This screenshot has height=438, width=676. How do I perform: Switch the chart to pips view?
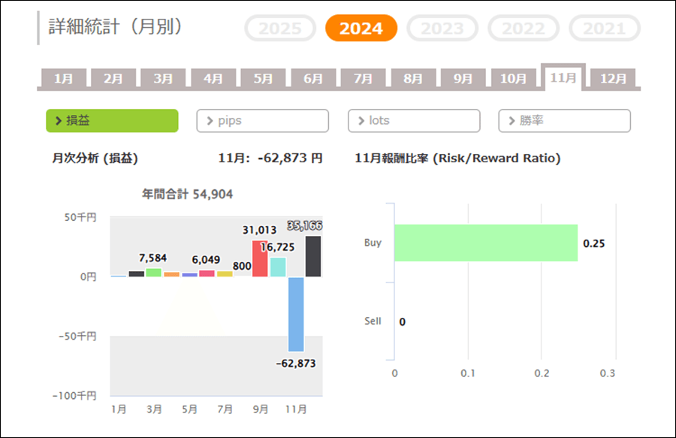tap(262, 121)
